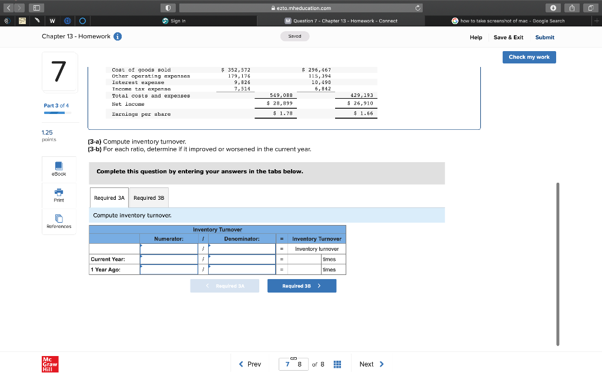Image resolution: width=602 pixels, height=376 pixels.
Task: Select question number 8 in pager
Action: (299, 364)
